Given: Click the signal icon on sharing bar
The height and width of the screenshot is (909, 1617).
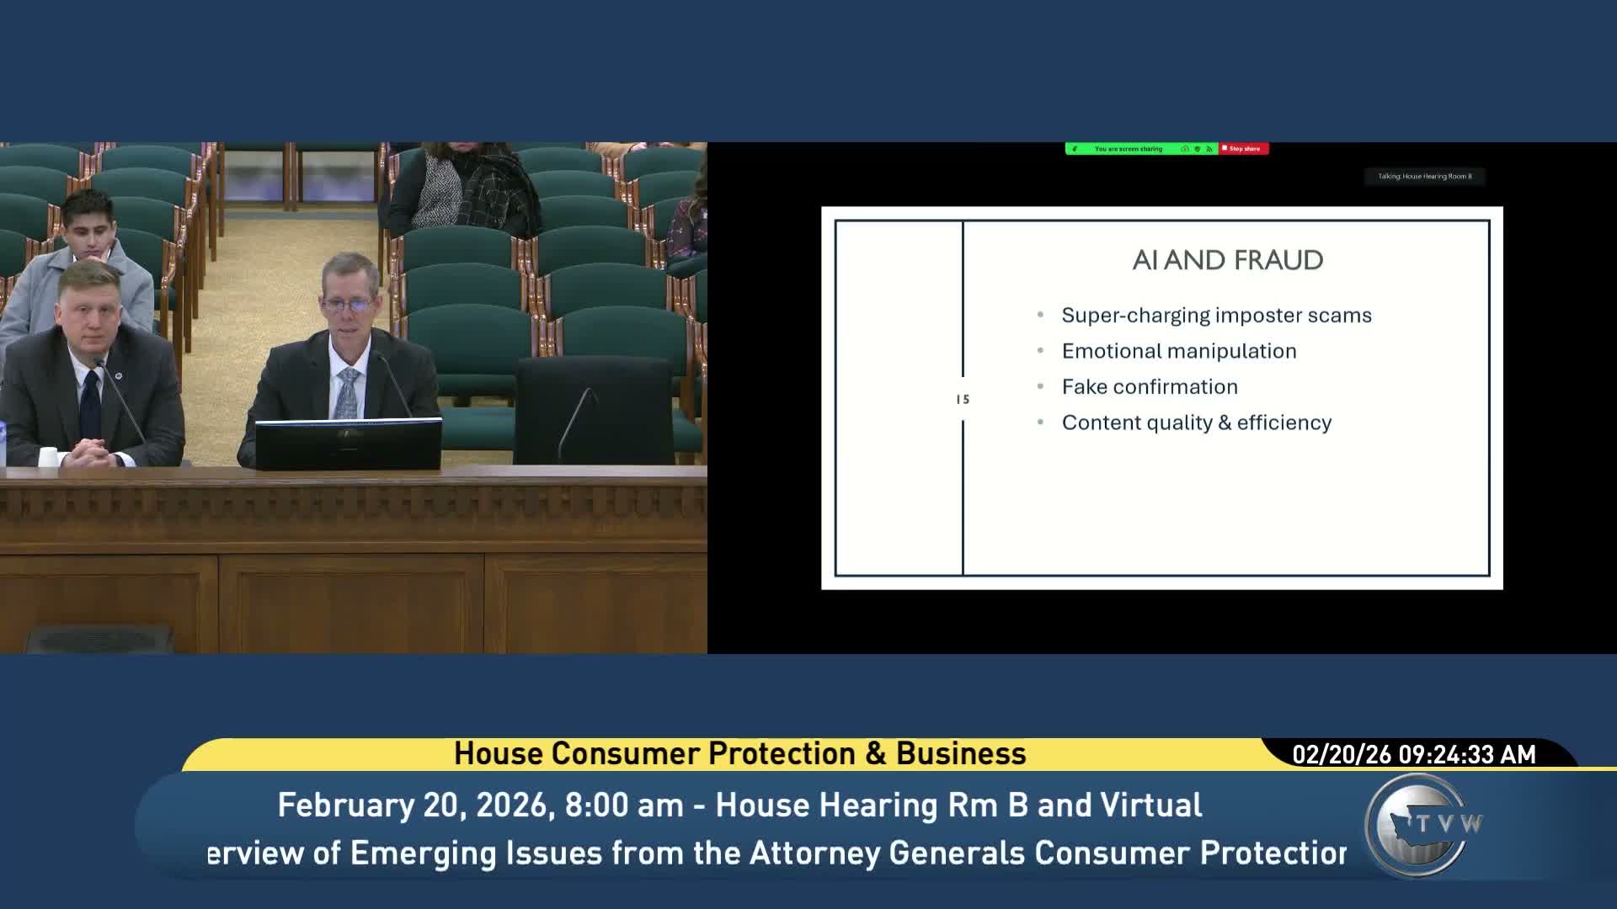Looking at the screenshot, I should pos(1209,149).
